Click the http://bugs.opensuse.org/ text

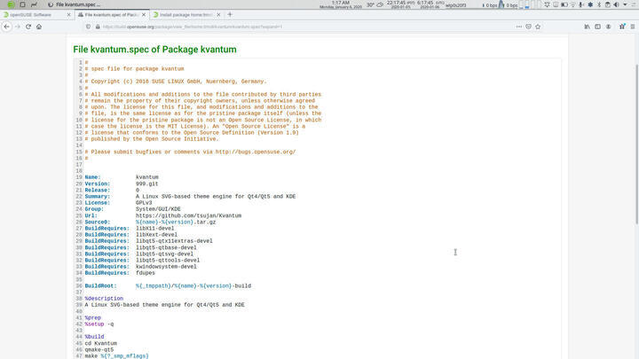tap(256, 152)
